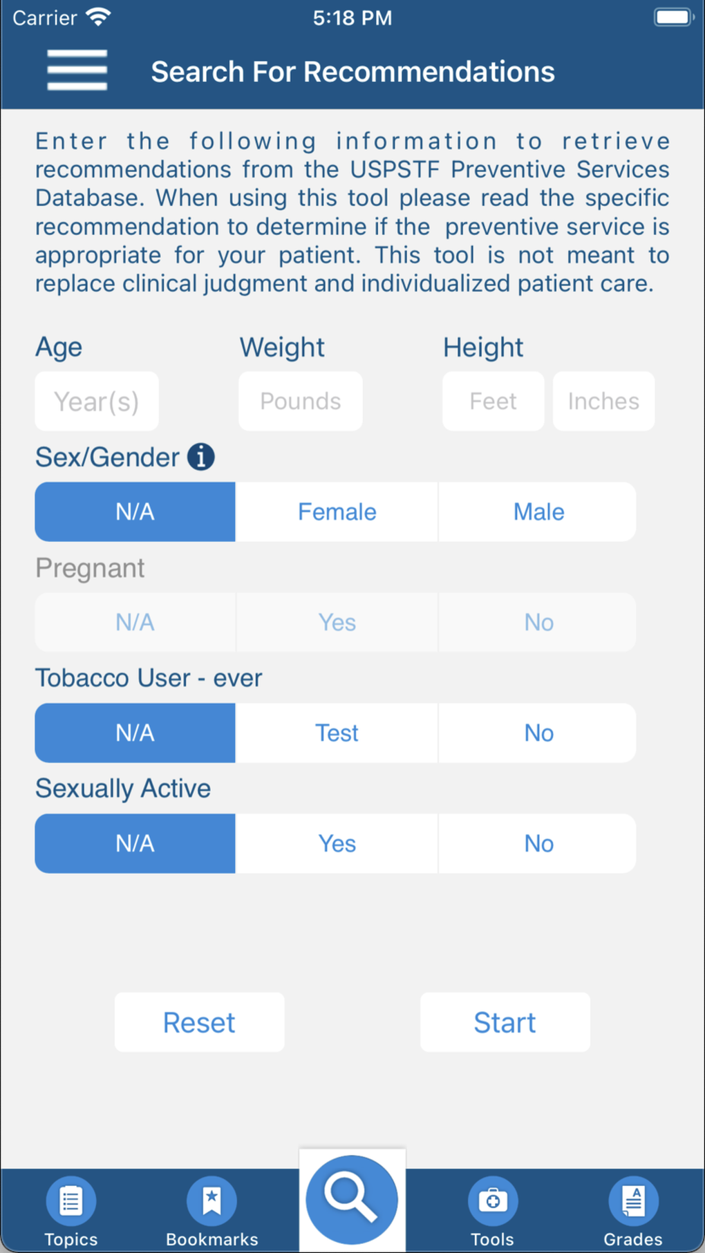This screenshot has height=1253, width=705.
Task: Tap the Weight Pounds field
Action: click(300, 402)
